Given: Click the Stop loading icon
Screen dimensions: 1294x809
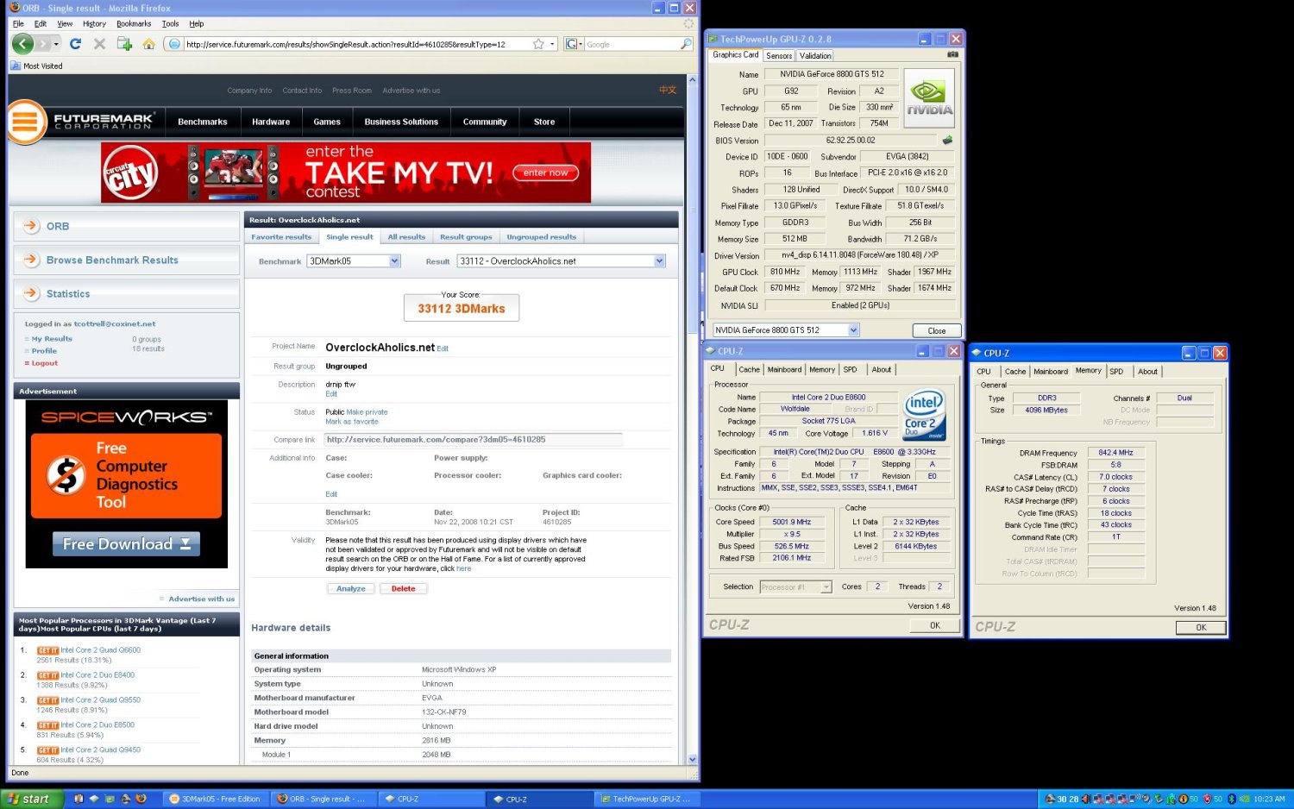Looking at the screenshot, I should (99, 43).
